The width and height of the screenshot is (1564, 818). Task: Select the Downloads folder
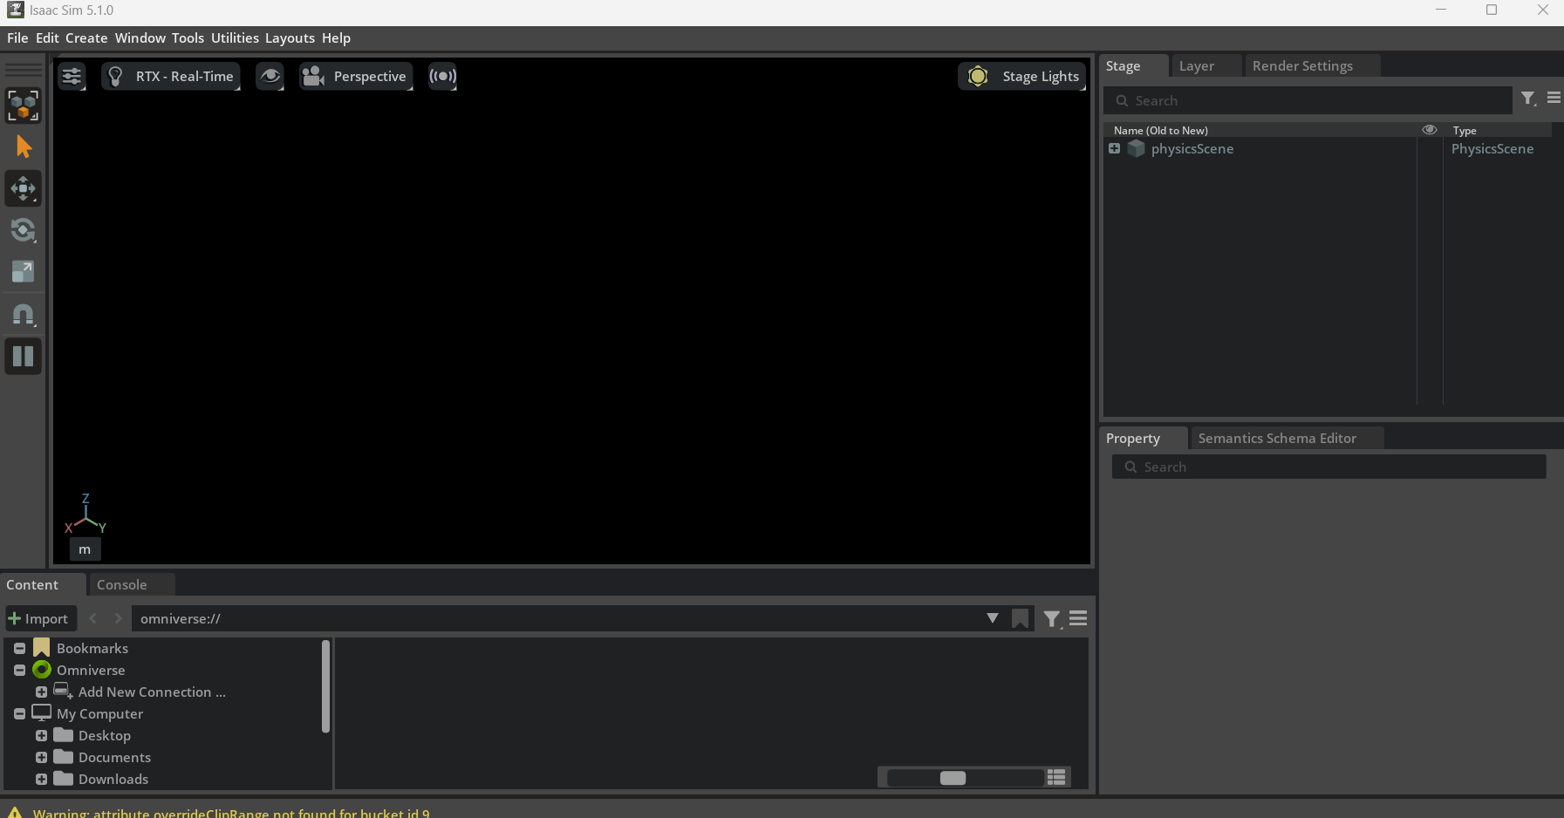[113, 780]
